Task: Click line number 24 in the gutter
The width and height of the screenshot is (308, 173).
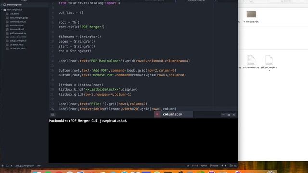Action: (52, 109)
